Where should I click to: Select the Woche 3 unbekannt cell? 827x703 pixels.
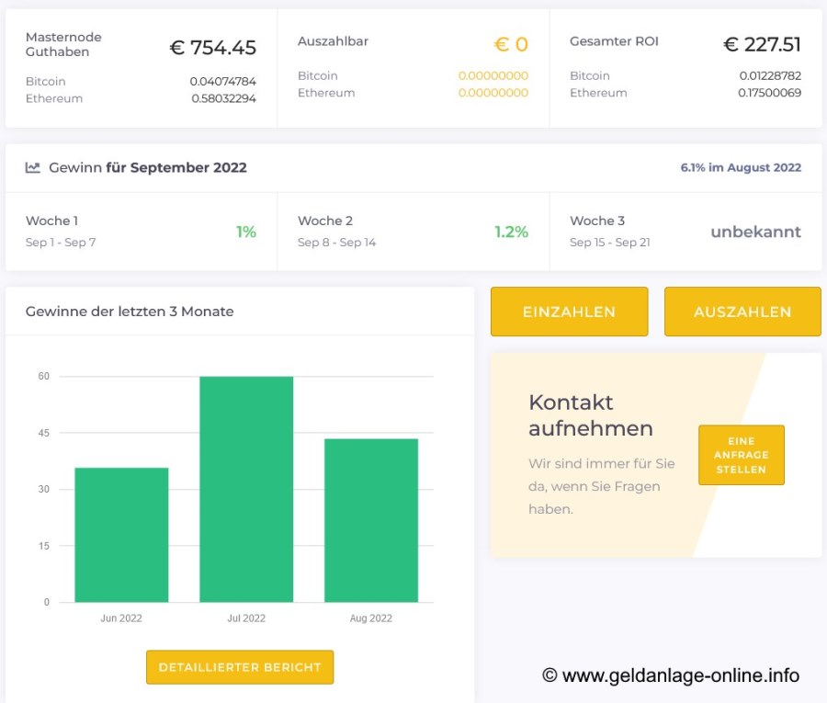tap(685, 232)
